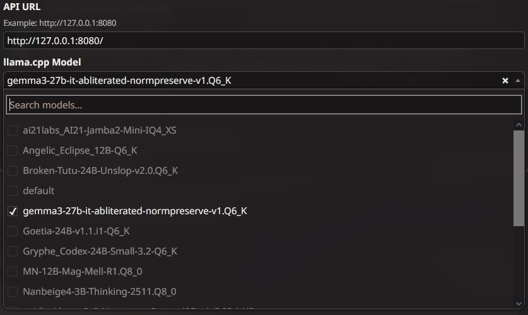Check the Goetia-24B-v1.1.i1-Q6_K checkbox
Screen dimensions: 528x315
[12, 231]
